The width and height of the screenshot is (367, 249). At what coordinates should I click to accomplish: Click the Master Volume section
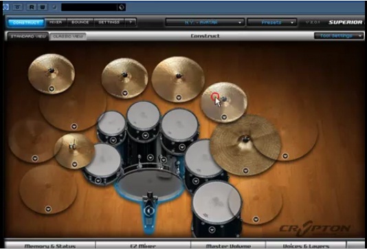coord(228,246)
